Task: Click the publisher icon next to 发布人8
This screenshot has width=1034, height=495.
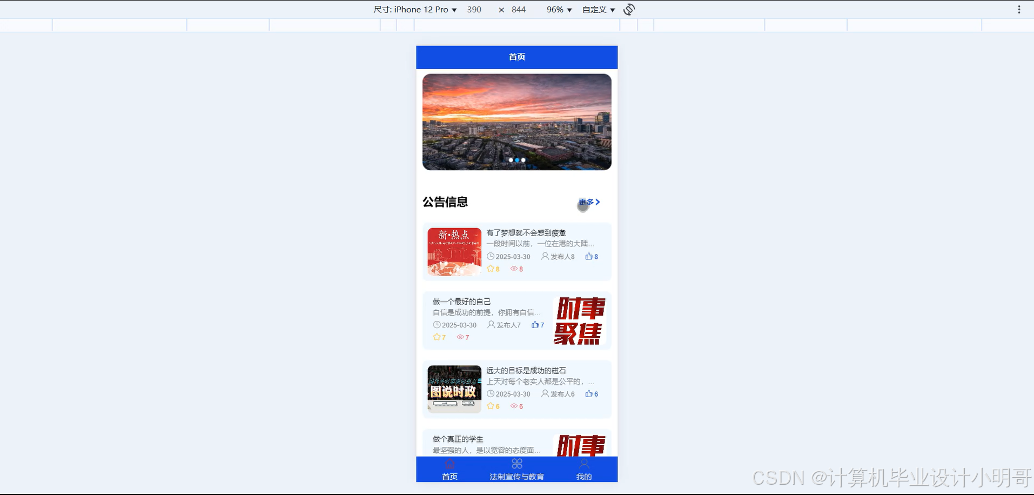Action: click(545, 256)
